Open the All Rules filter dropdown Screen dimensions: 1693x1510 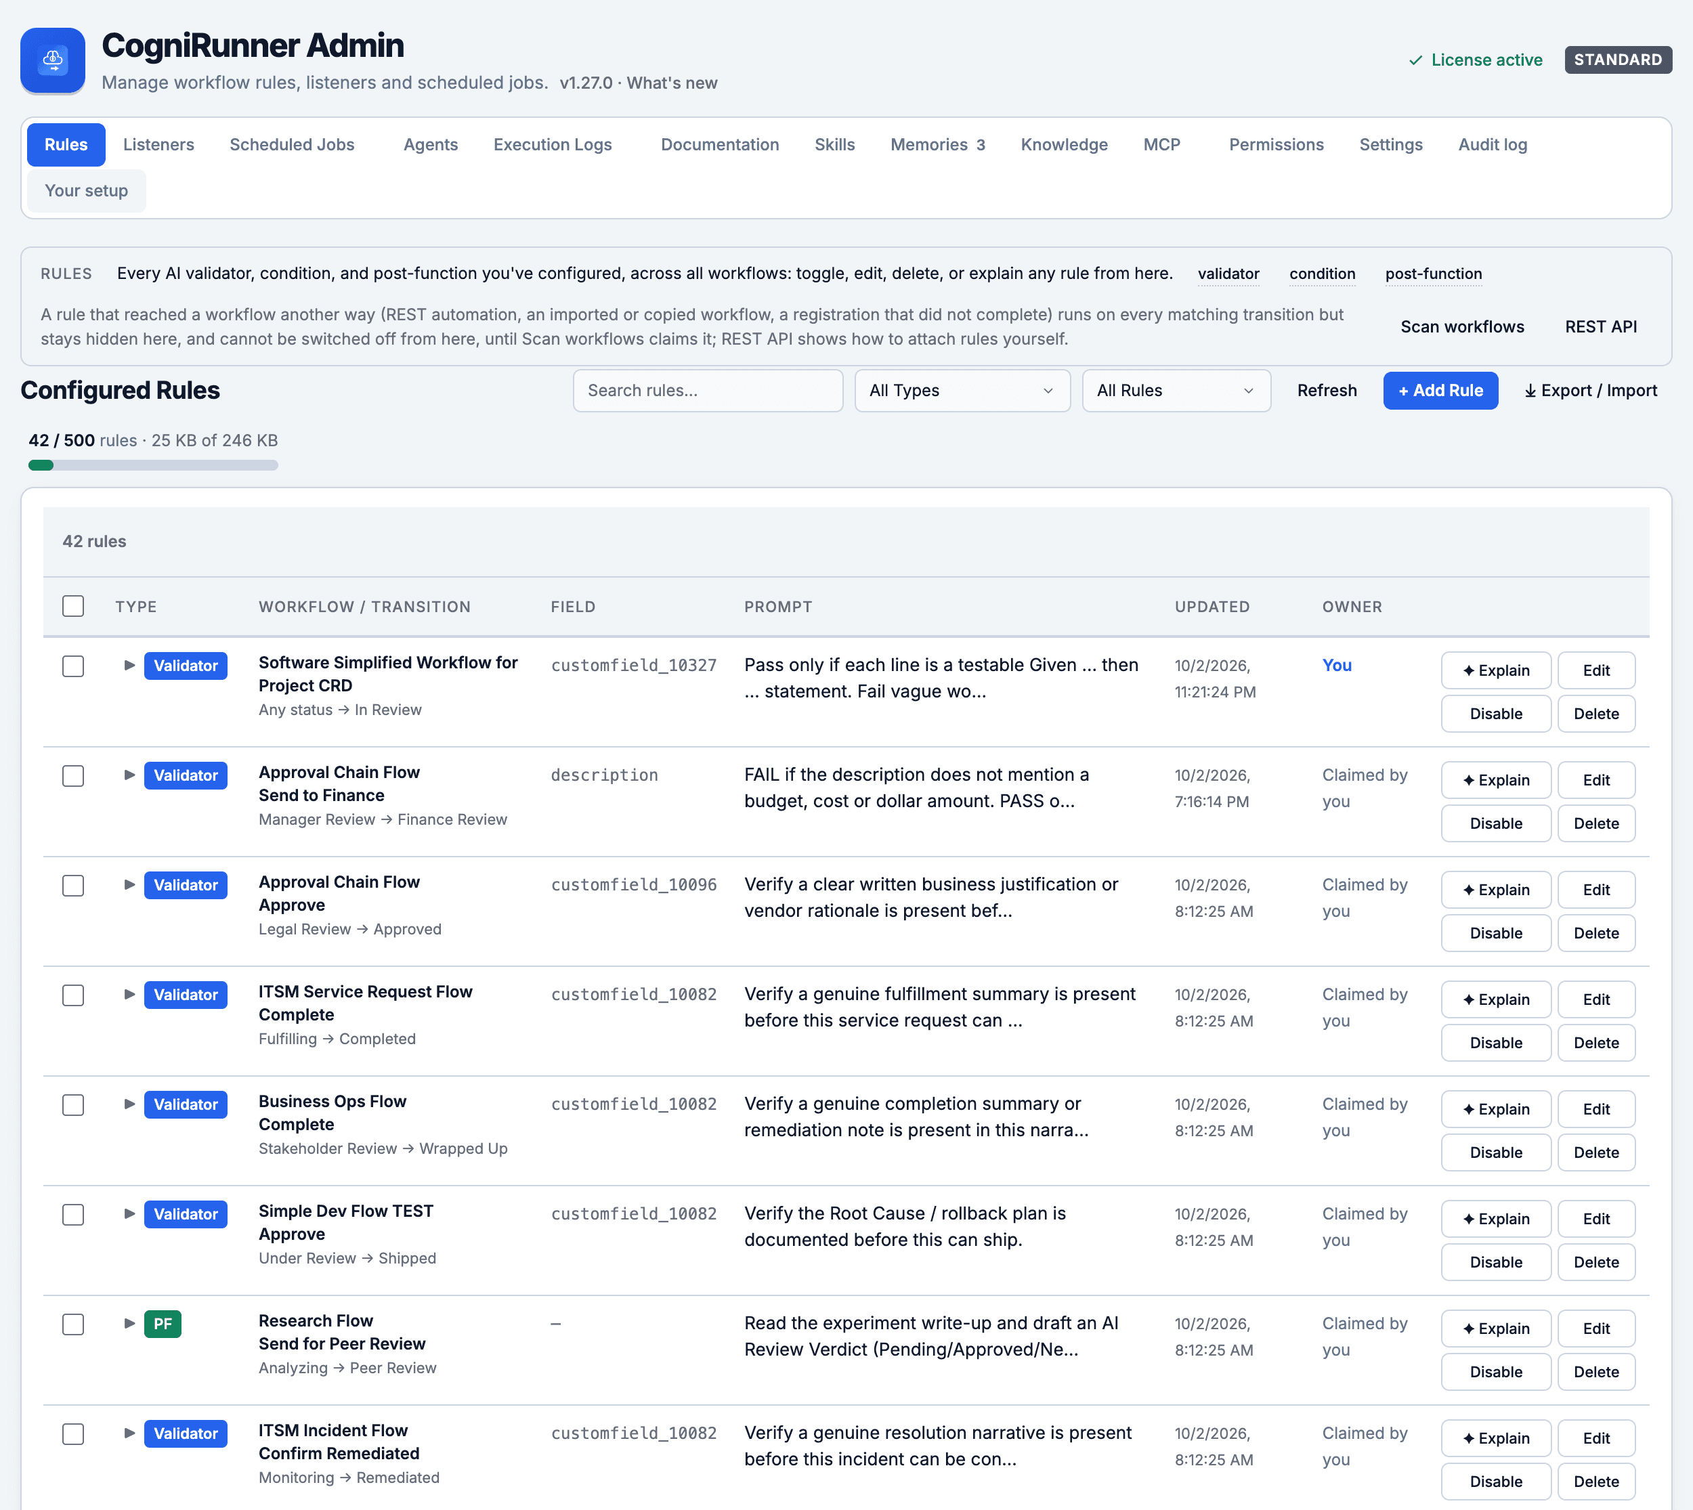point(1176,391)
